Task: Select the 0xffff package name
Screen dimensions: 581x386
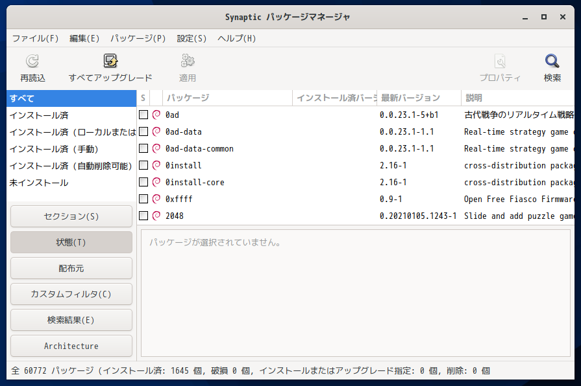Action: coord(179,199)
